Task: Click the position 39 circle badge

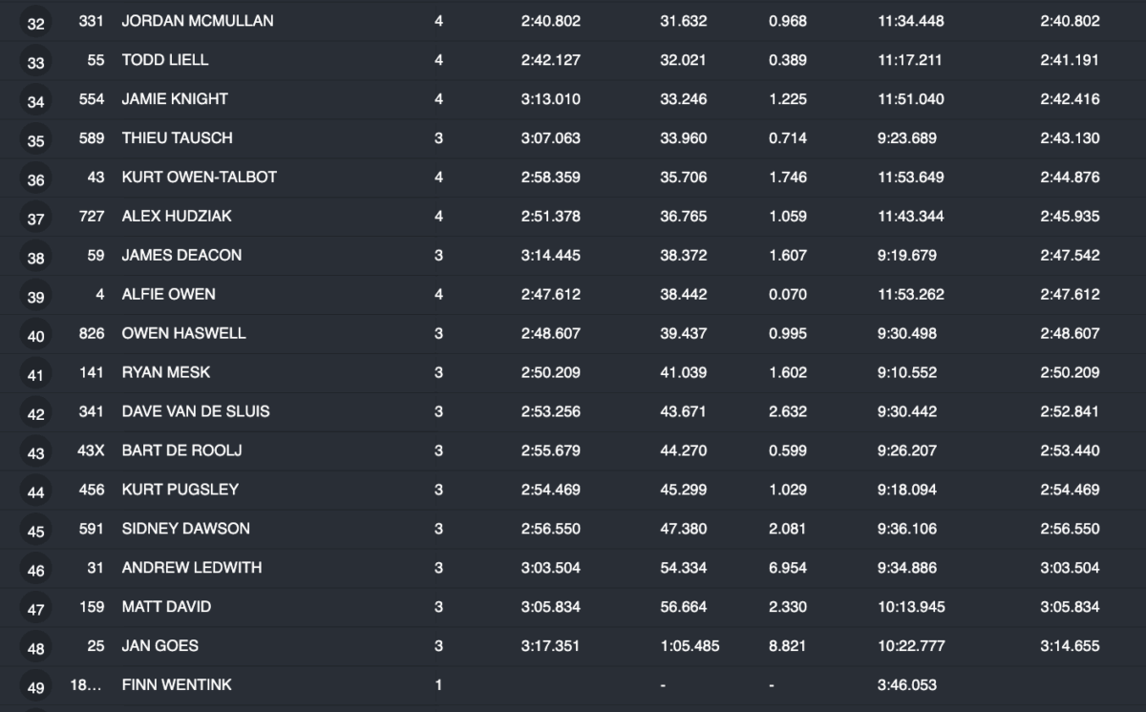Action: click(x=36, y=298)
